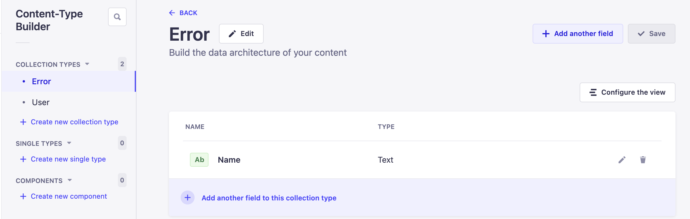Click the circular plus icon in the bottom row
Screen dimensions: 690x219
click(x=188, y=198)
